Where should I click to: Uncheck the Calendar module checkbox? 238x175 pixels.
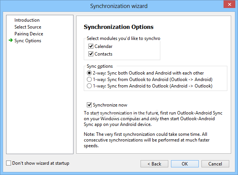[91, 46]
